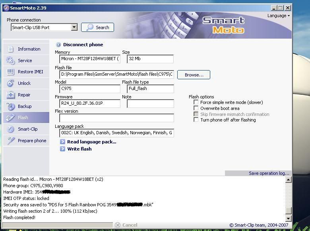This screenshot has width=310, height=231.
Task: Click the log scrollbar down arrow
Action: pos(289,219)
